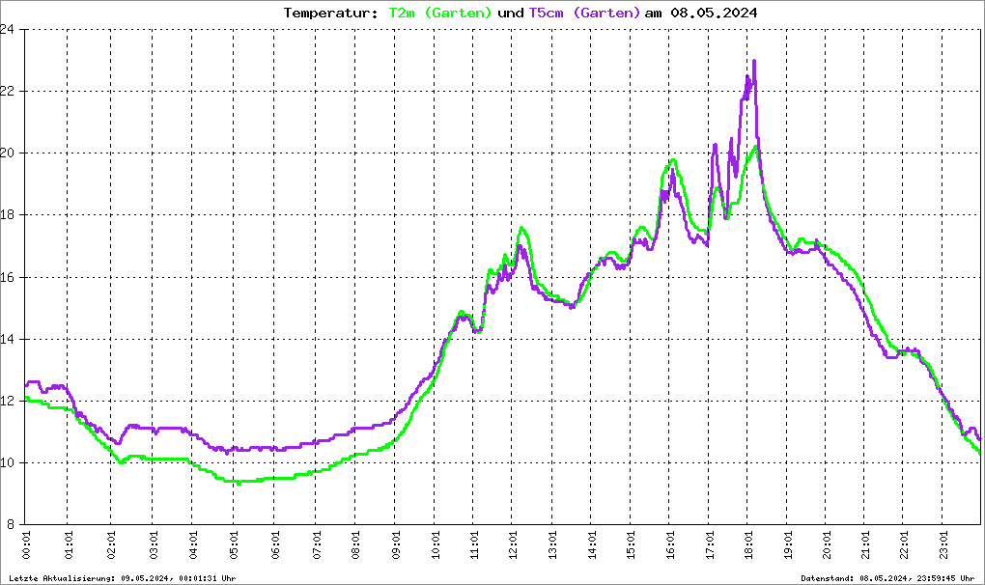Click the x-axis time label '19:01'

[788, 544]
